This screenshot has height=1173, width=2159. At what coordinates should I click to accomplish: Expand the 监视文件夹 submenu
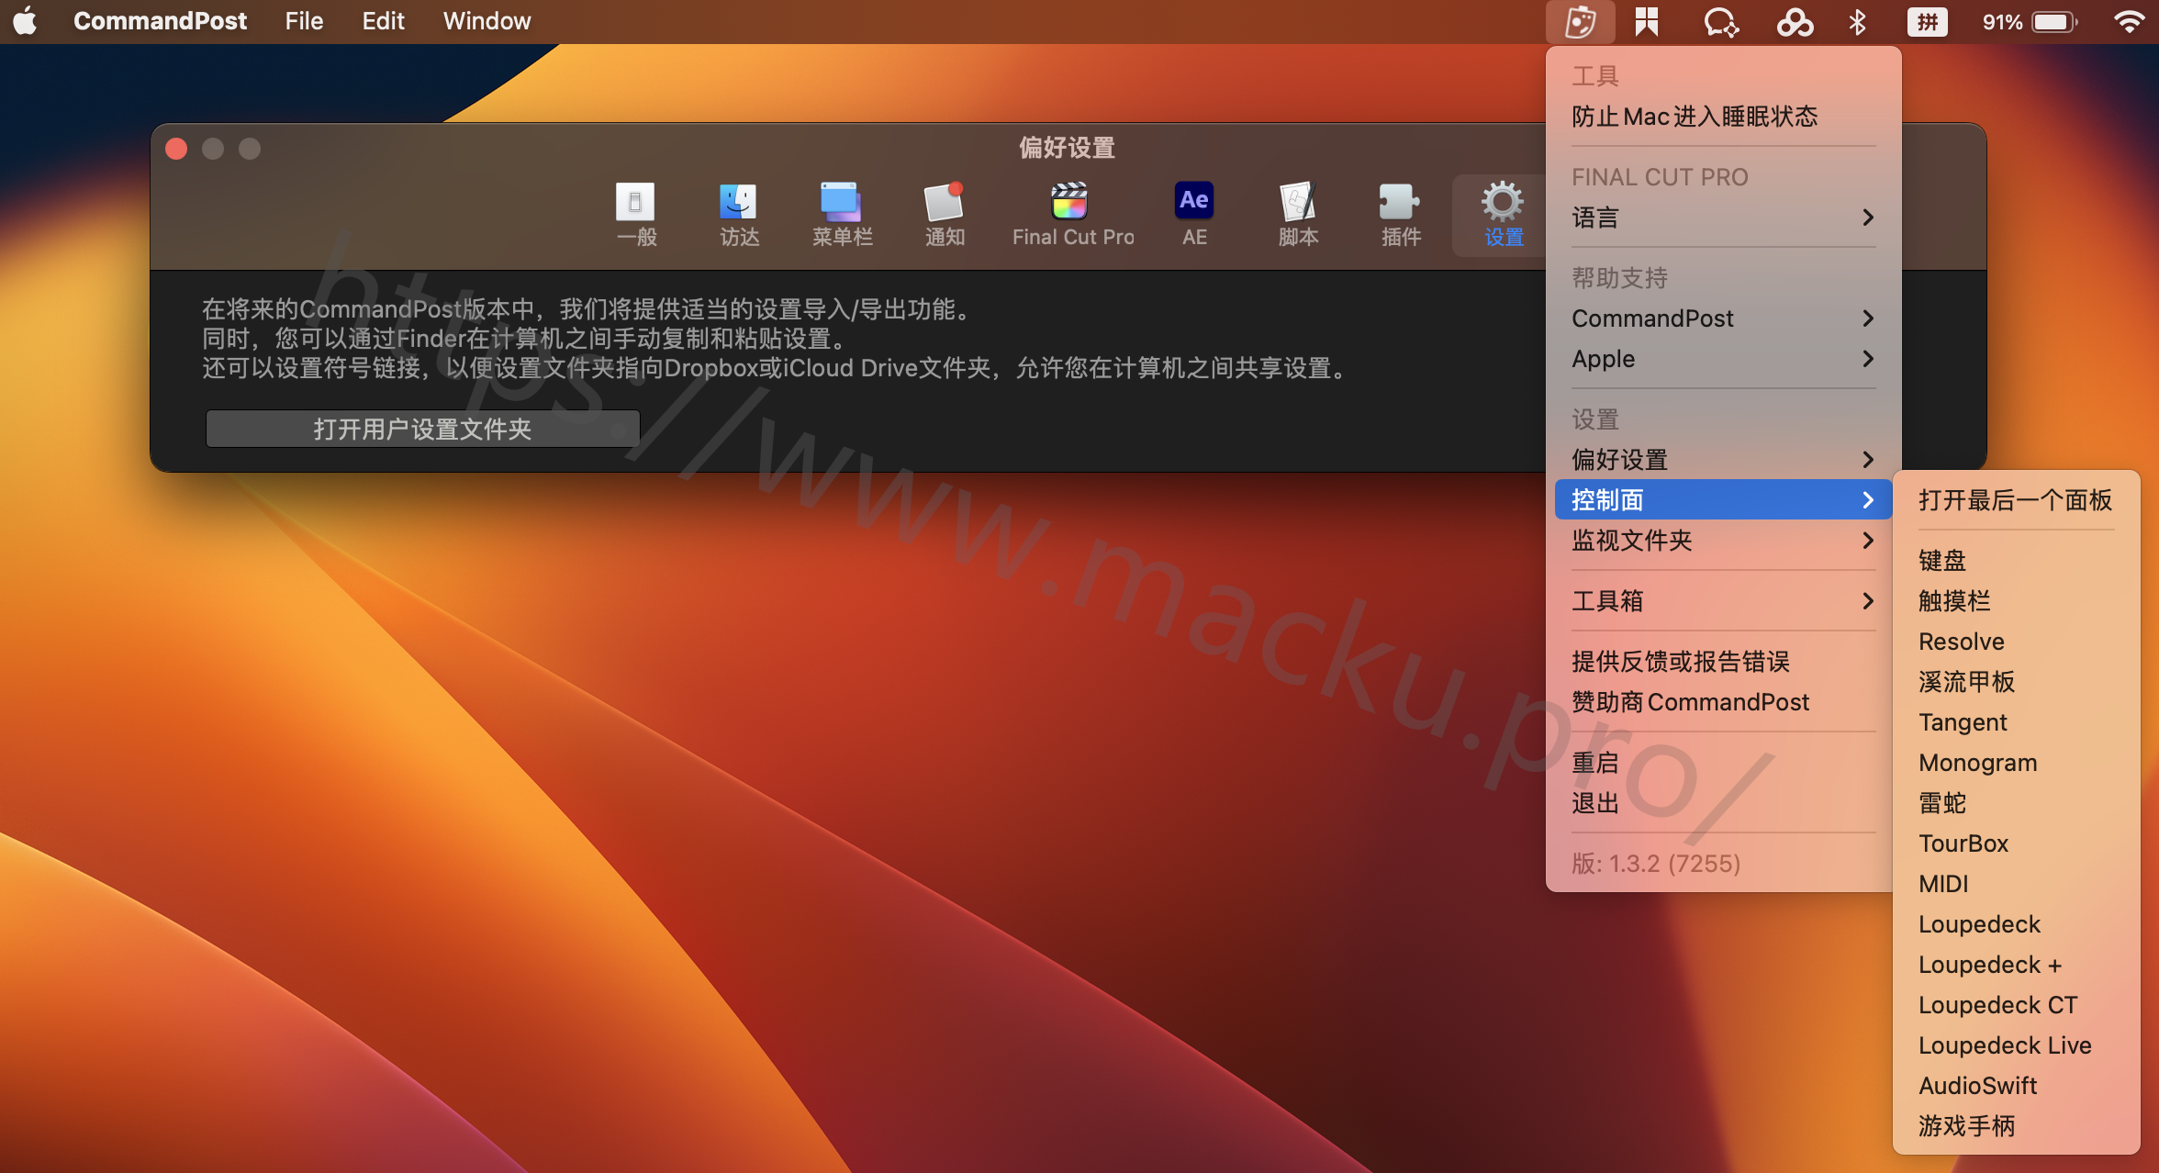pyautogui.click(x=1723, y=541)
